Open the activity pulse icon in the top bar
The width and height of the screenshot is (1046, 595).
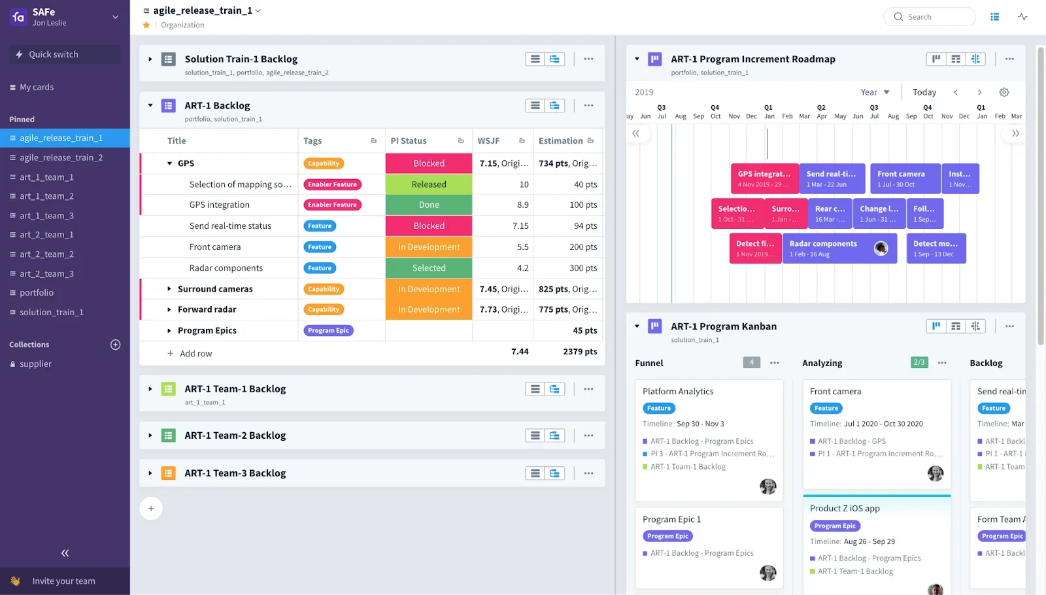coord(1022,17)
